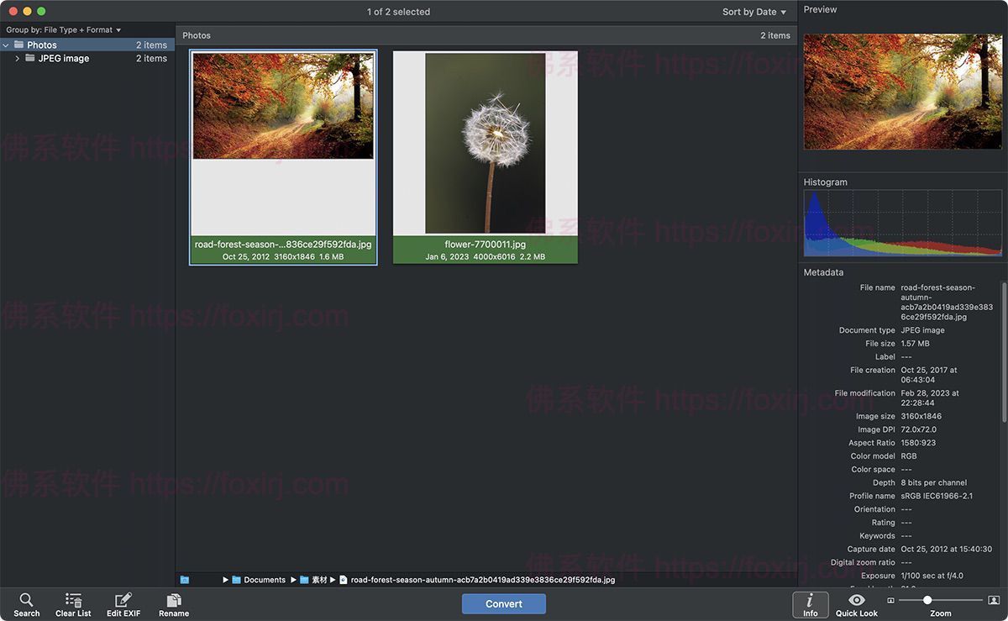This screenshot has width=1008, height=621.
Task: Toggle the Info panel
Action: [810, 603]
